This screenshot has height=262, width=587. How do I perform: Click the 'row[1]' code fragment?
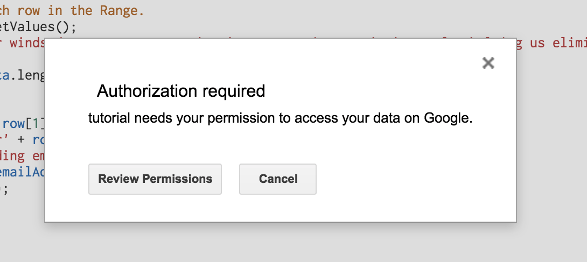point(23,124)
